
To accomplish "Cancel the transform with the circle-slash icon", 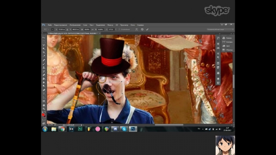I will [142, 30].
